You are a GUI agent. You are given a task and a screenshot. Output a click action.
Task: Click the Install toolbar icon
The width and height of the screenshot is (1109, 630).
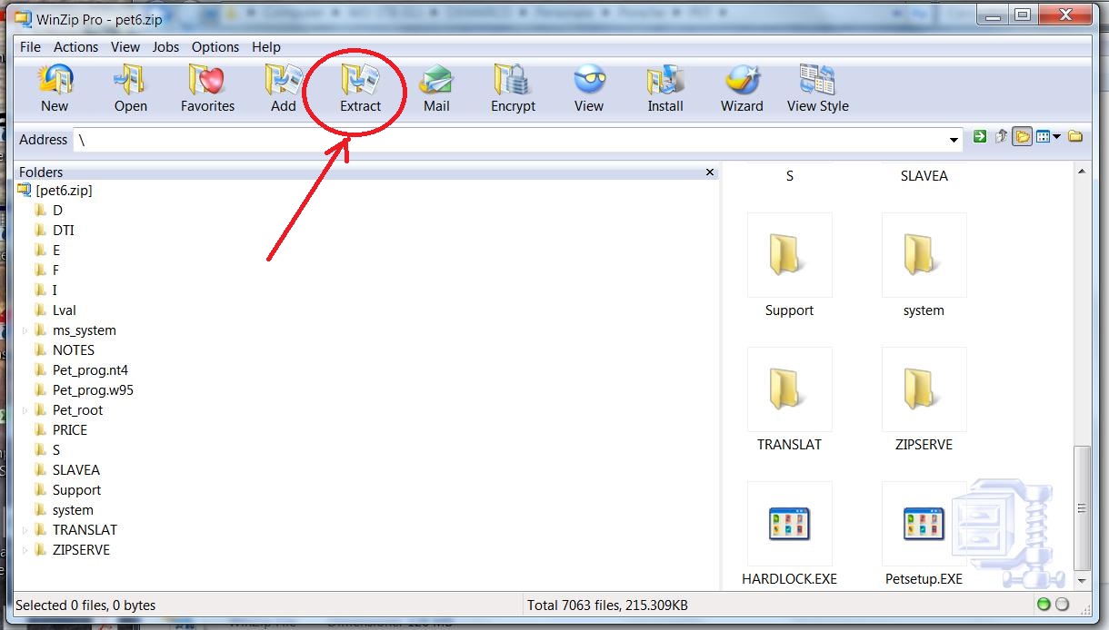665,81
